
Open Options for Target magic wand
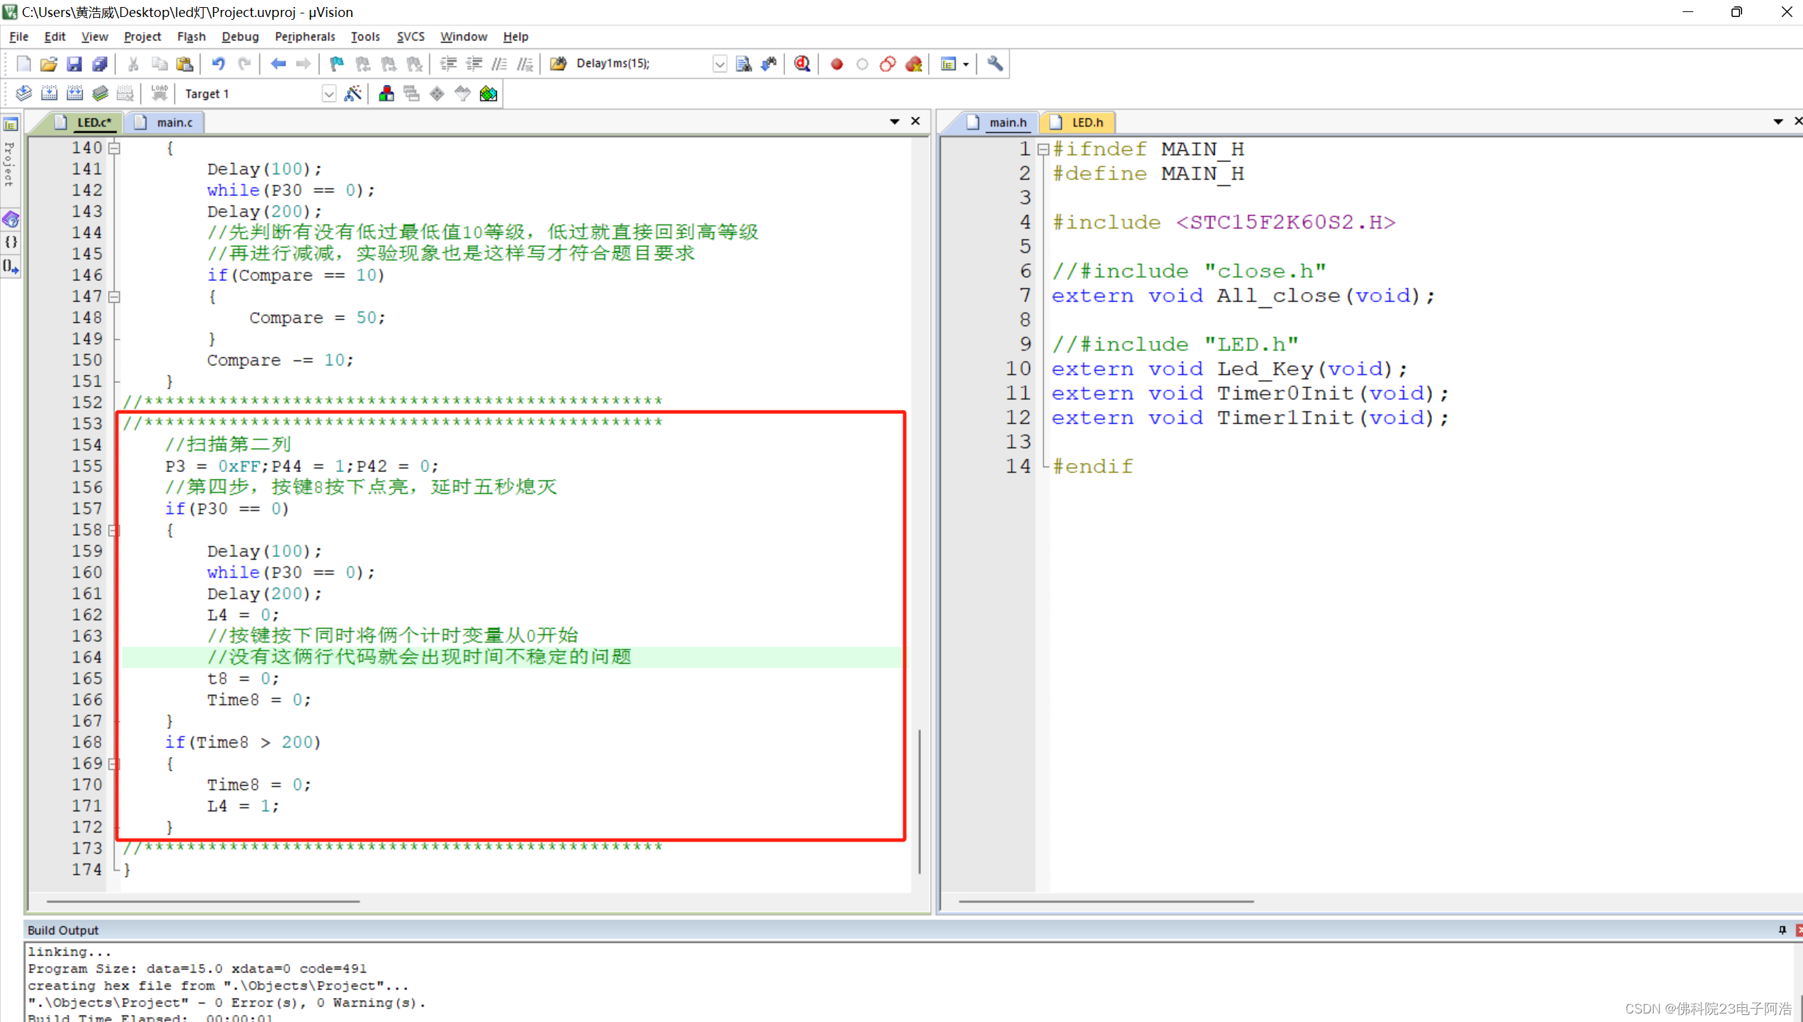353,93
